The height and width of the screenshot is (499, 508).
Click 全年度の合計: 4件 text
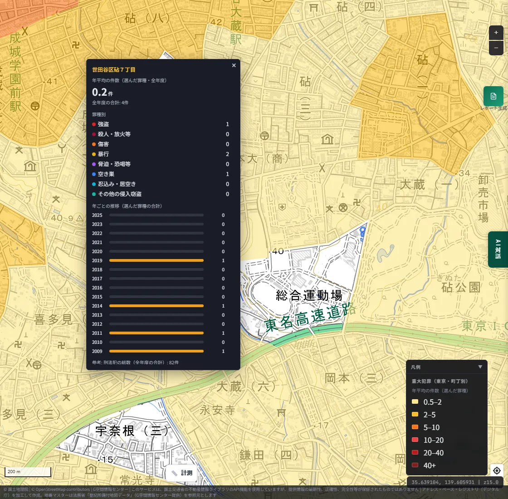tap(110, 103)
